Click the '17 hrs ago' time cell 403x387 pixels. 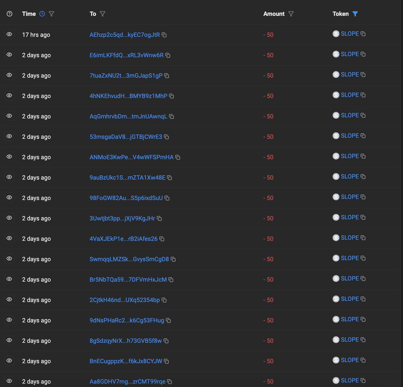pos(36,35)
